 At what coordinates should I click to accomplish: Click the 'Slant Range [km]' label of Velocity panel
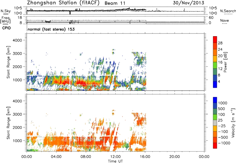(x=8, y=123)
